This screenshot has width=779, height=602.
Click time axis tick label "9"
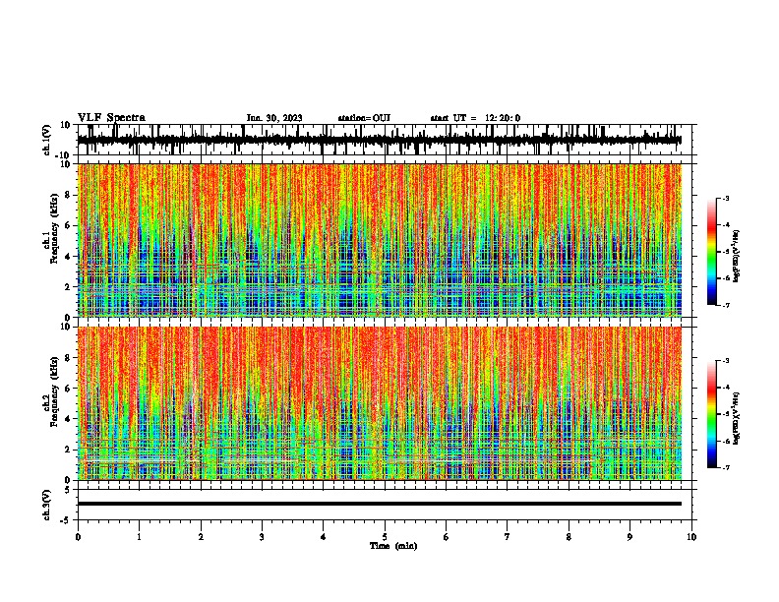629,537
